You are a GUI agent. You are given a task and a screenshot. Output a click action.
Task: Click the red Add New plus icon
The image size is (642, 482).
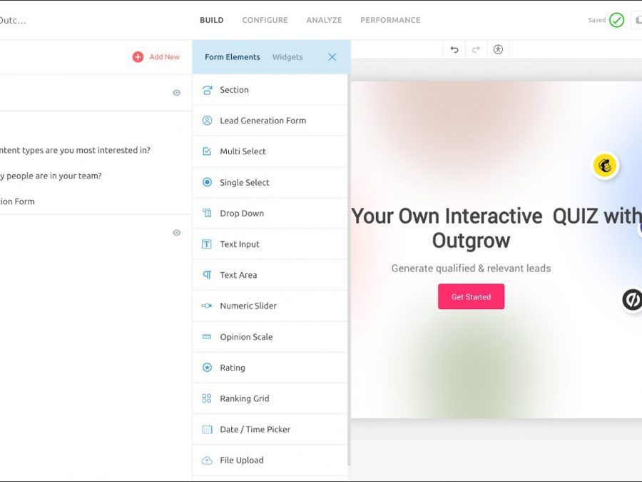click(x=138, y=57)
